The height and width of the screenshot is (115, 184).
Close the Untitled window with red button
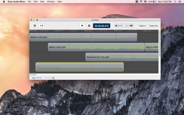[x=31, y=20]
